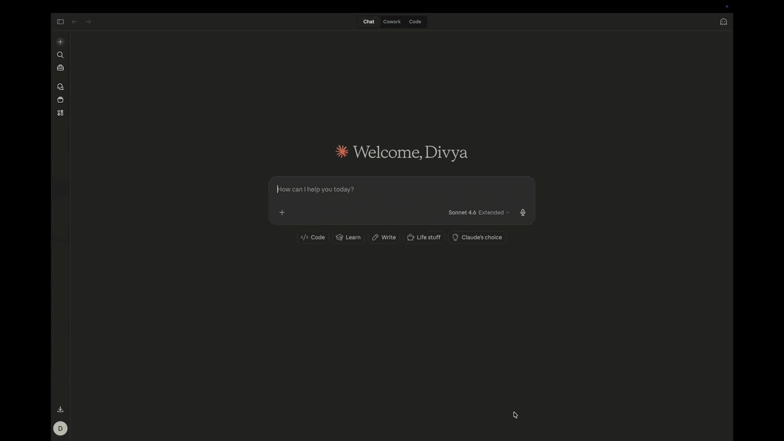Screen dimensions: 784x441
Task: Open search using the magnifier icon
Action: coord(60,55)
